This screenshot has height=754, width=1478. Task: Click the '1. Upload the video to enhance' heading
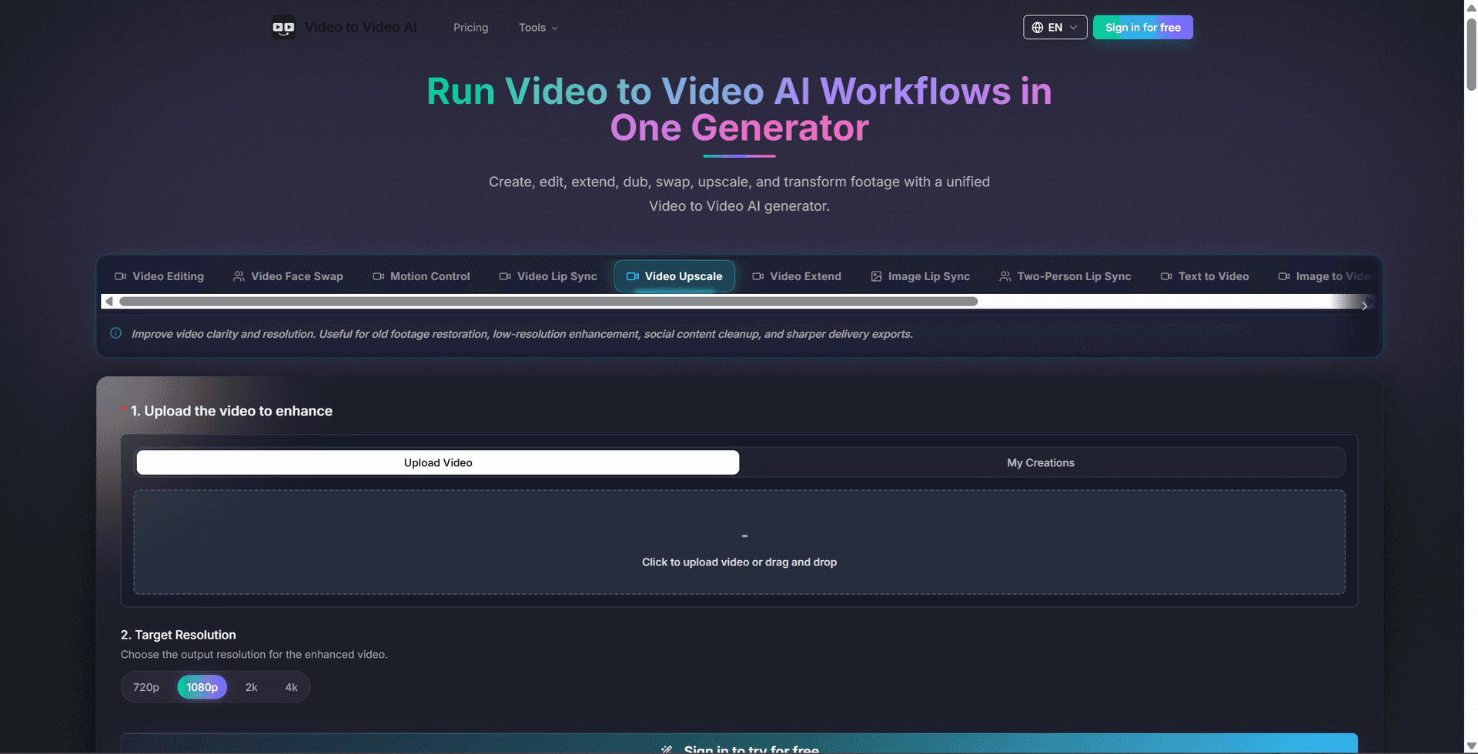[x=232, y=411]
